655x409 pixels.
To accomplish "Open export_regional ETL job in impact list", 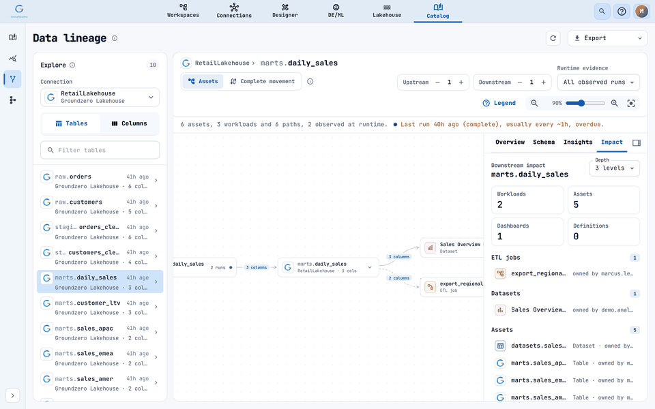I will click(x=565, y=274).
